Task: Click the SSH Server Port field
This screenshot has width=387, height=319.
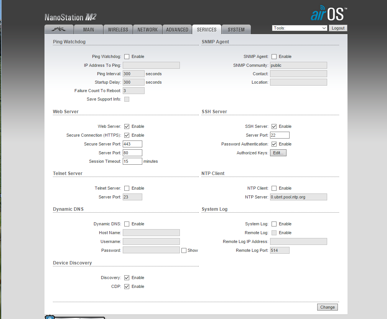Action: (x=280, y=135)
